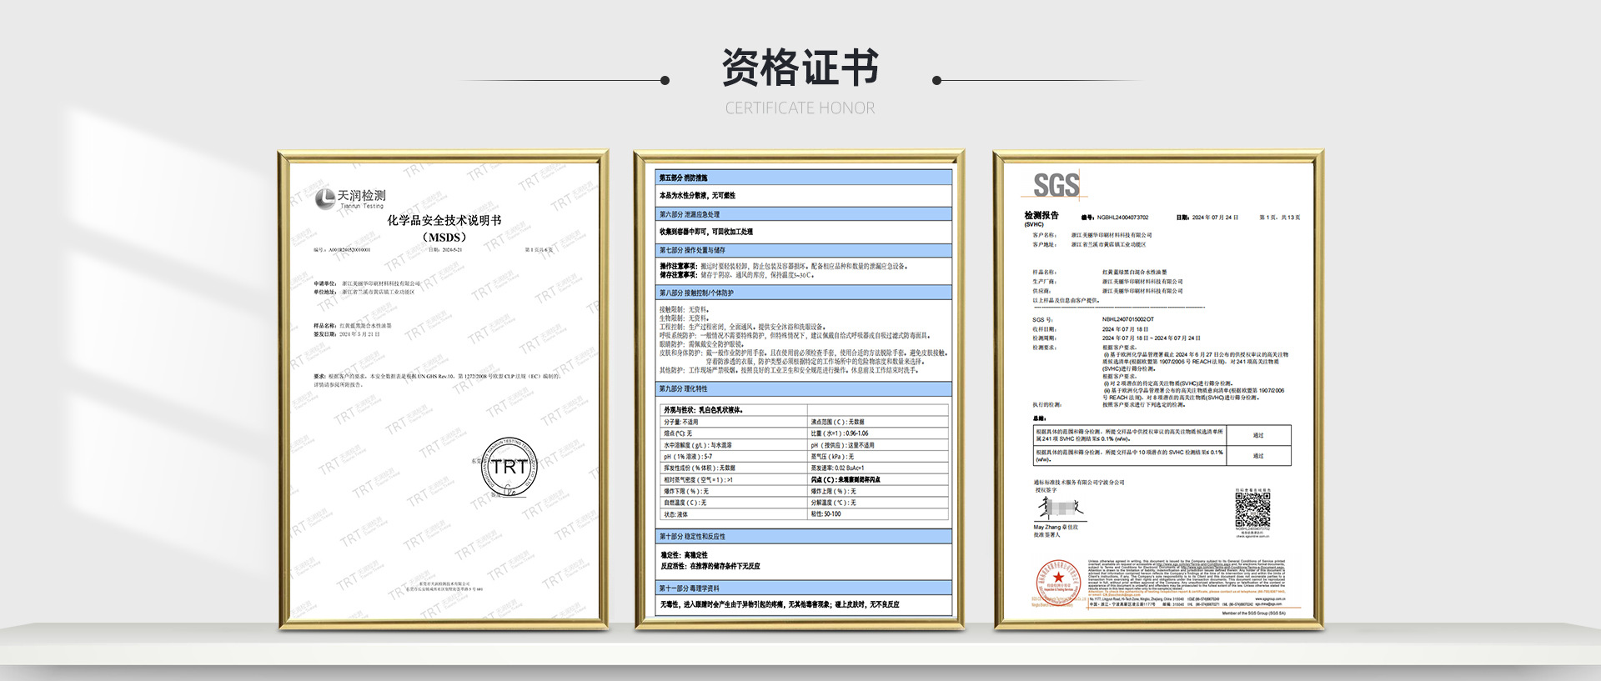Click the 化学品安全技术说明书 title

pyautogui.click(x=444, y=221)
